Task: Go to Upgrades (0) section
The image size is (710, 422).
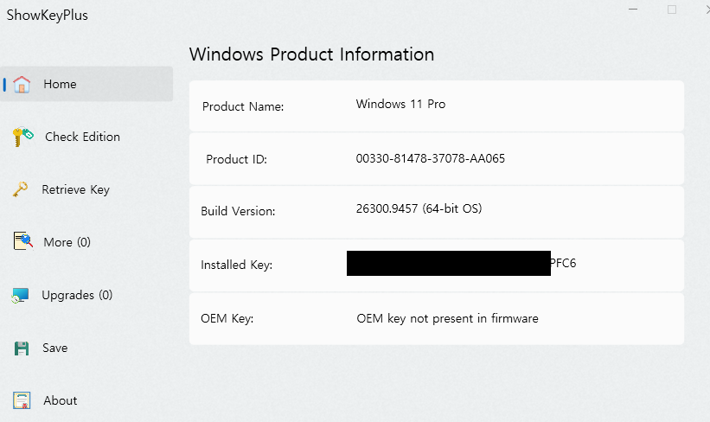Action: [77, 295]
